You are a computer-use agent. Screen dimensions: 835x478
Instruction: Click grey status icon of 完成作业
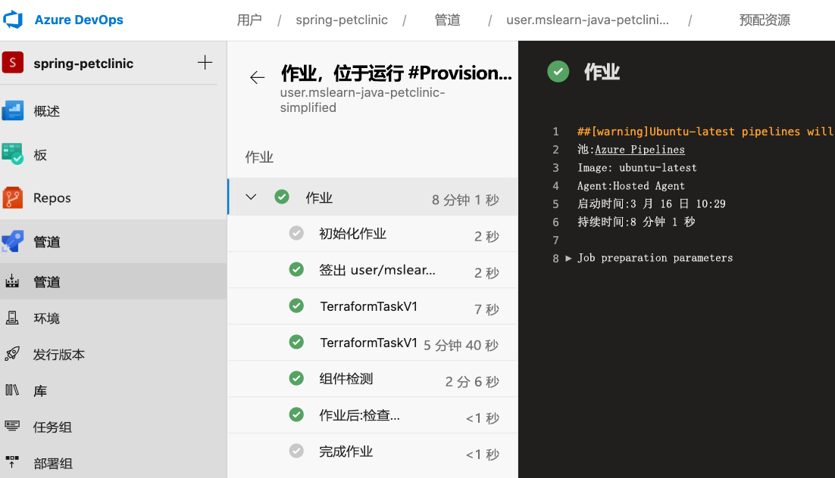click(296, 451)
